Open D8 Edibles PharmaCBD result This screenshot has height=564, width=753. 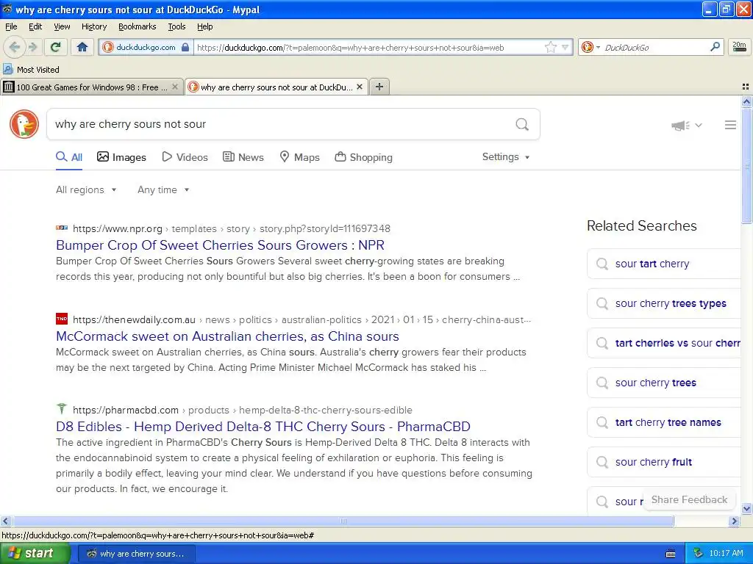click(x=263, y=427)
